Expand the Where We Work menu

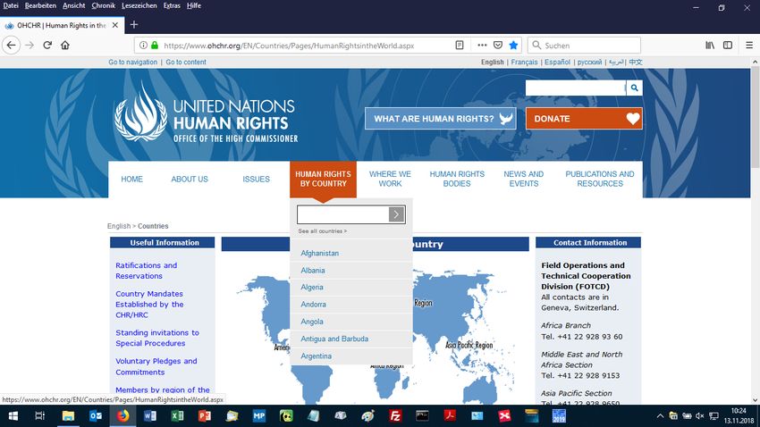click(390, 179)
